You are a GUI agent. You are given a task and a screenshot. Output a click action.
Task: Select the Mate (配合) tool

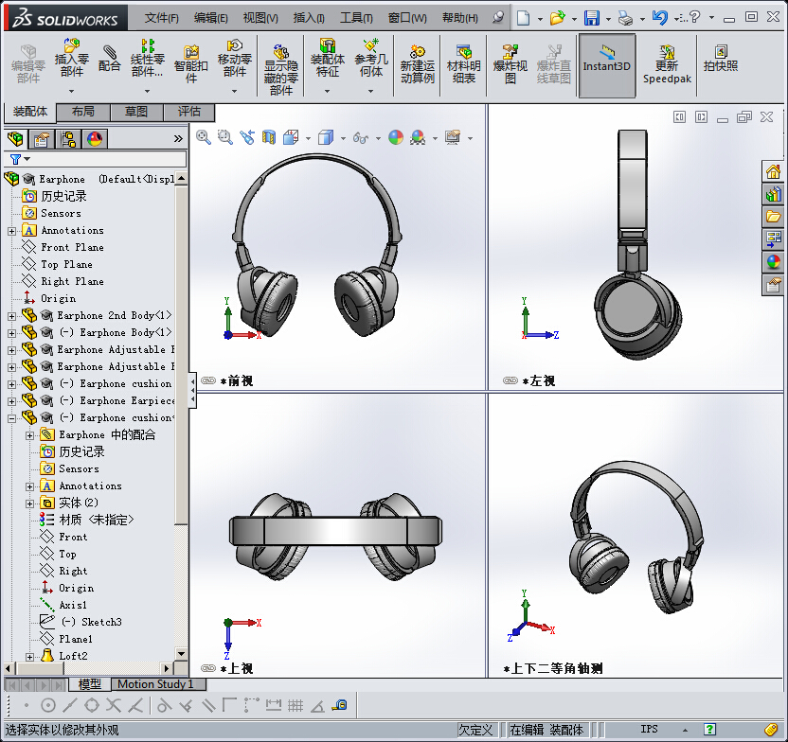110,59
